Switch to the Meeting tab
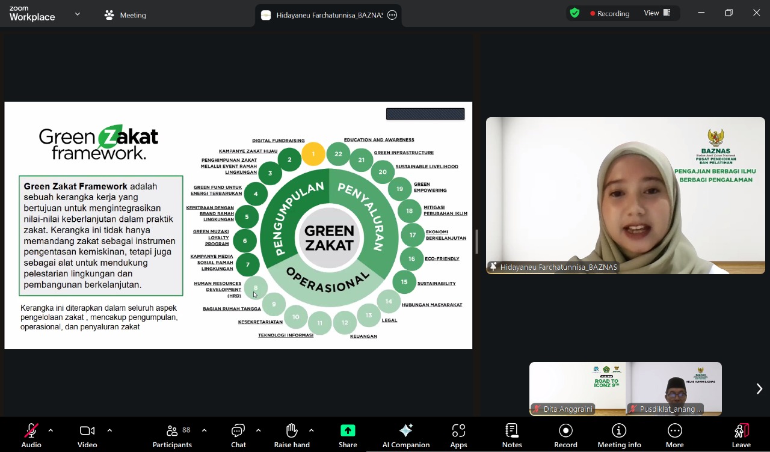The image size is (770, 452). click(x=125, y=15)
